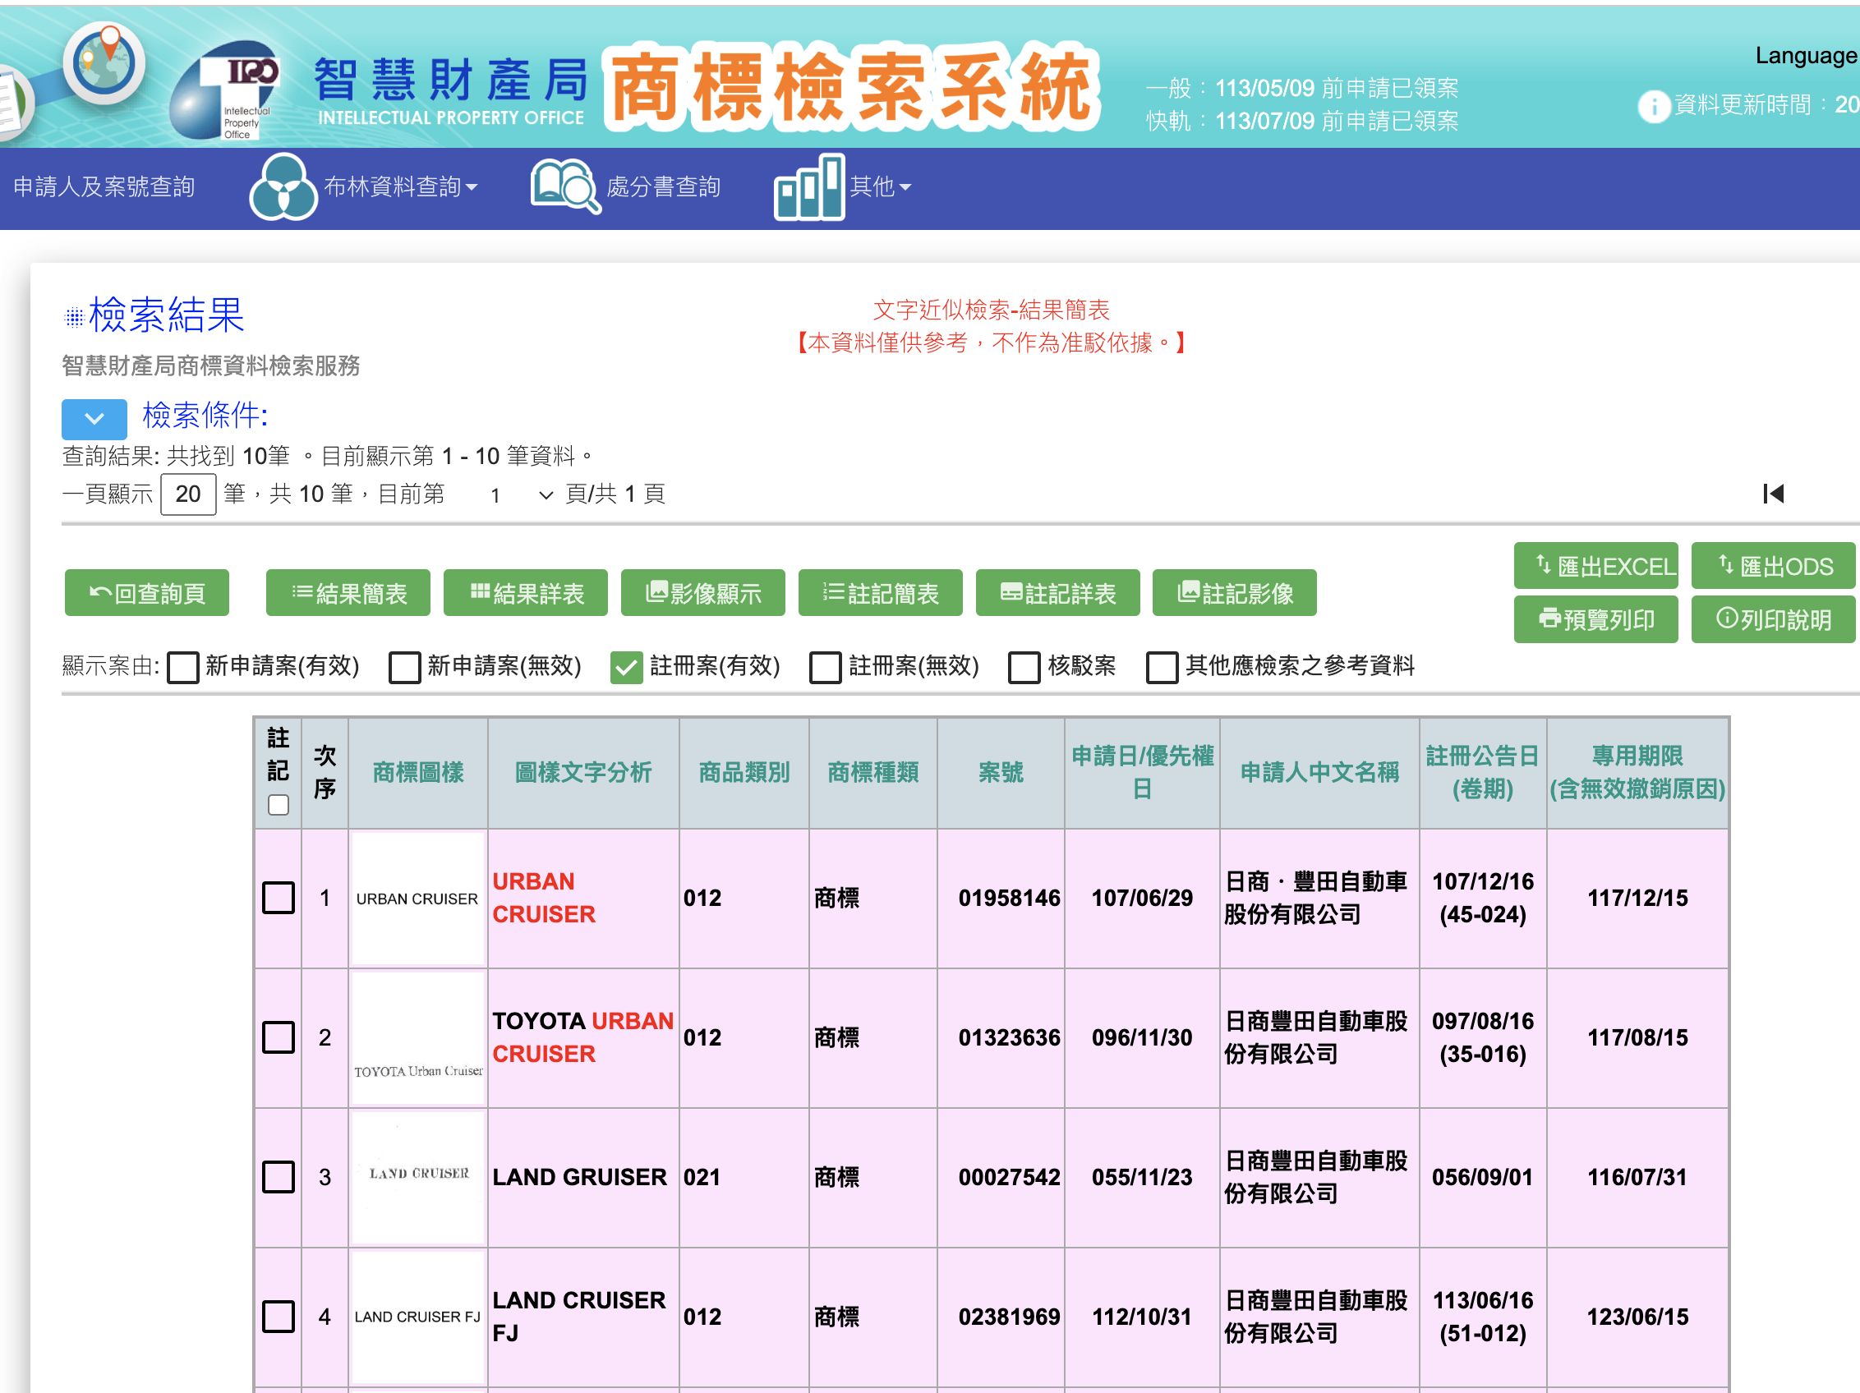This screenshot has height=1393, width=1860.
Task: Open 註記詳表 view
Action: [1058, 594]
